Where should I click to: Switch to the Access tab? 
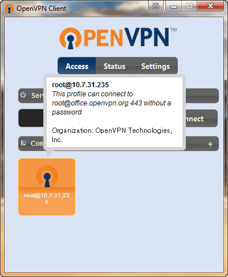(x=77, y=66)
